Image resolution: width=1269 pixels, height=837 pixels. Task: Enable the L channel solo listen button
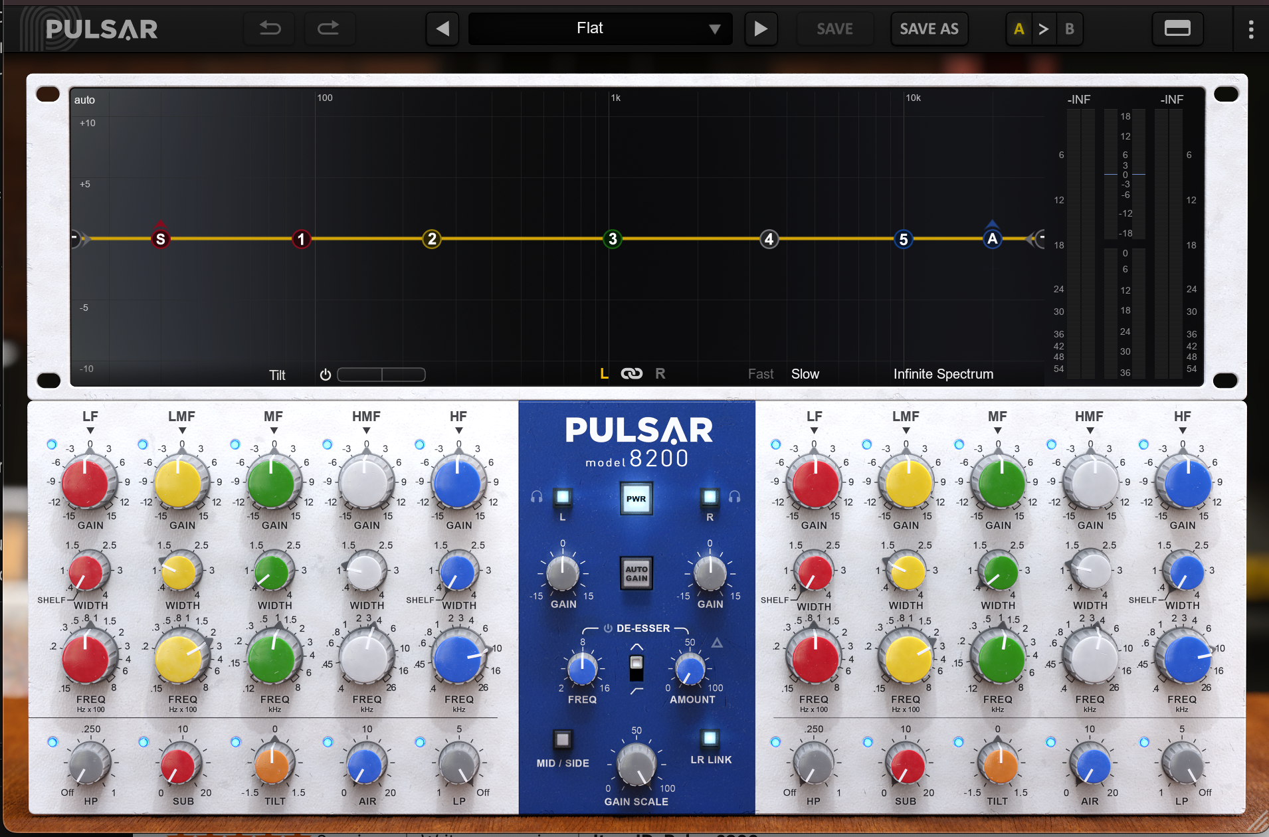coord(563,497)
